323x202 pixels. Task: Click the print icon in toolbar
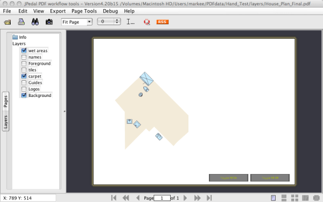click(21, 22)
